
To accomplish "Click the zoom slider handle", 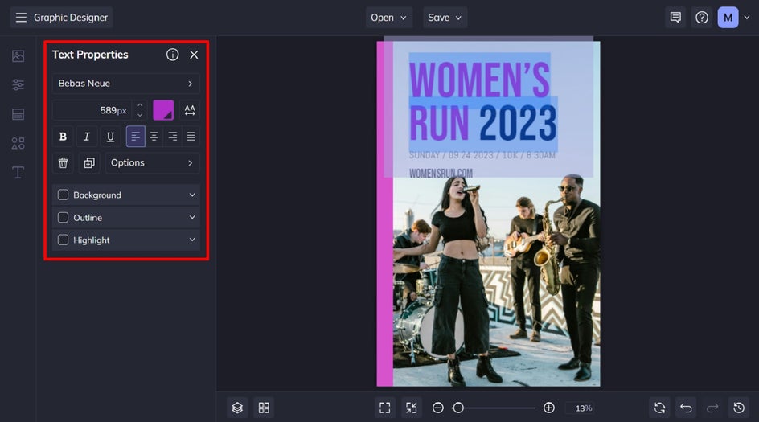I will [458, 408].
